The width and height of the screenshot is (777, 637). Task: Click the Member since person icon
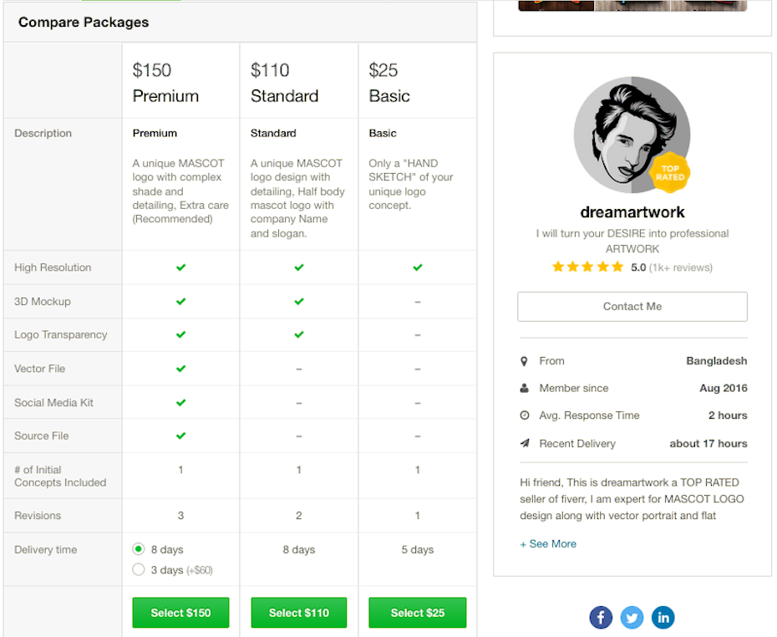point(525,388)
